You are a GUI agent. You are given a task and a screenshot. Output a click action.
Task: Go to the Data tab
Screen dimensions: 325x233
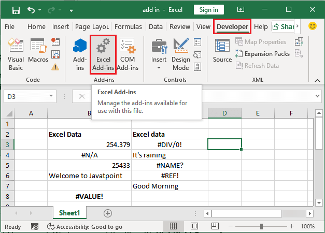coord(156,27)
